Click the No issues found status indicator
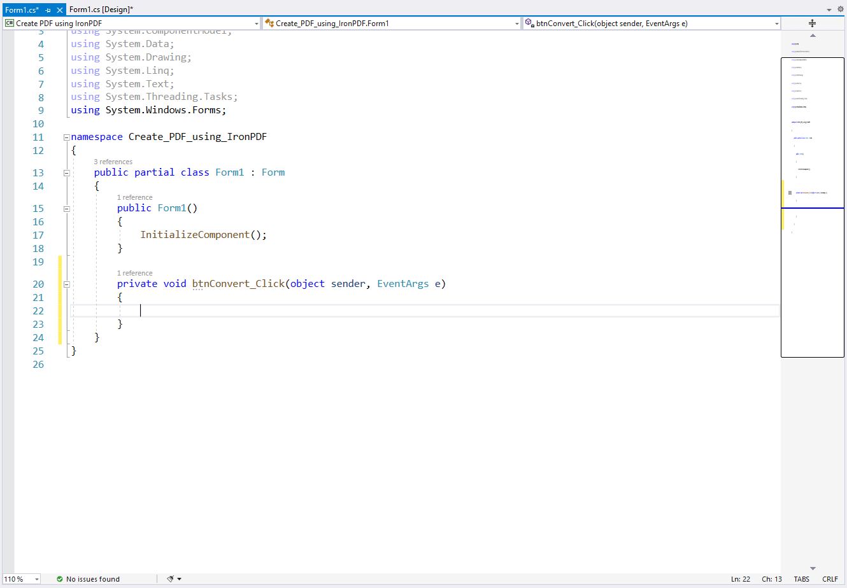 tap(88, 579)
